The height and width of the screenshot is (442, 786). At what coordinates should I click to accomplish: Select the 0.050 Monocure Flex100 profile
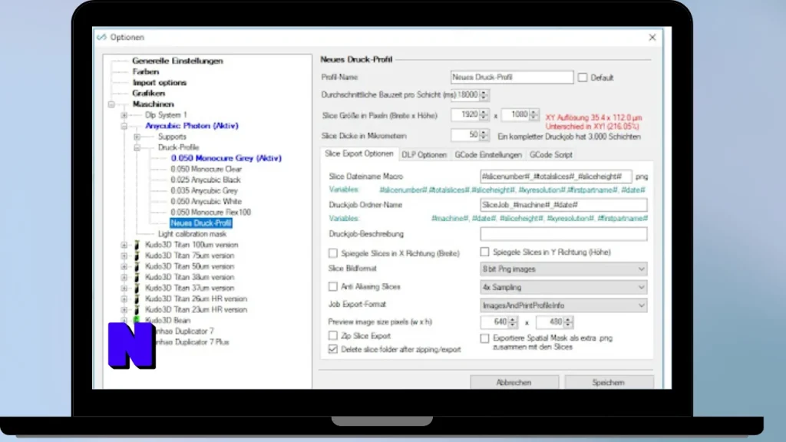(x=210, y=212)
